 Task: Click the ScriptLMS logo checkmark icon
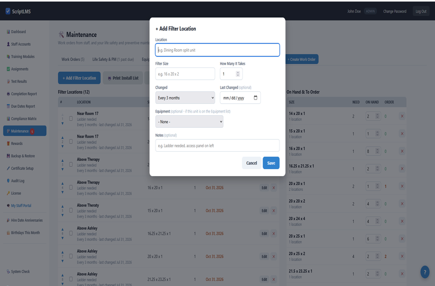coord(8,11)
